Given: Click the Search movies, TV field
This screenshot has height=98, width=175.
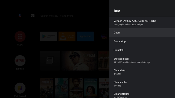Looking at the screenshot, I should (57, 16).
